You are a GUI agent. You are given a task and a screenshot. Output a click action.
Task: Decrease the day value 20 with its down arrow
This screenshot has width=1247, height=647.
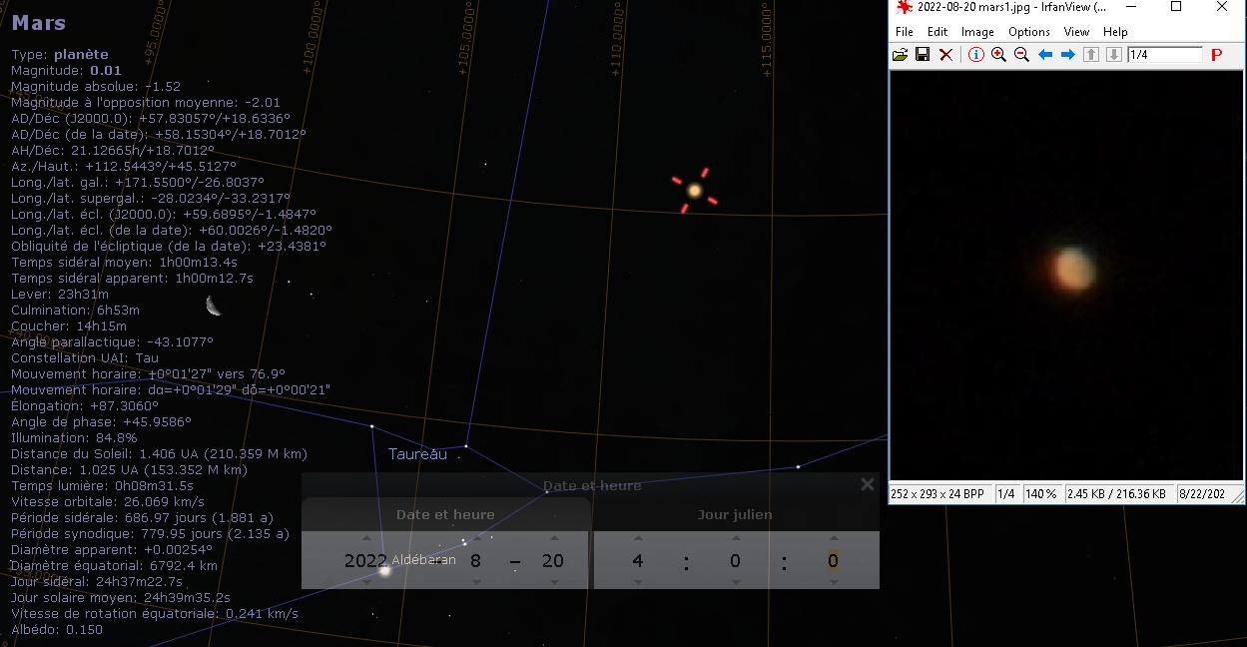[552, 581]
